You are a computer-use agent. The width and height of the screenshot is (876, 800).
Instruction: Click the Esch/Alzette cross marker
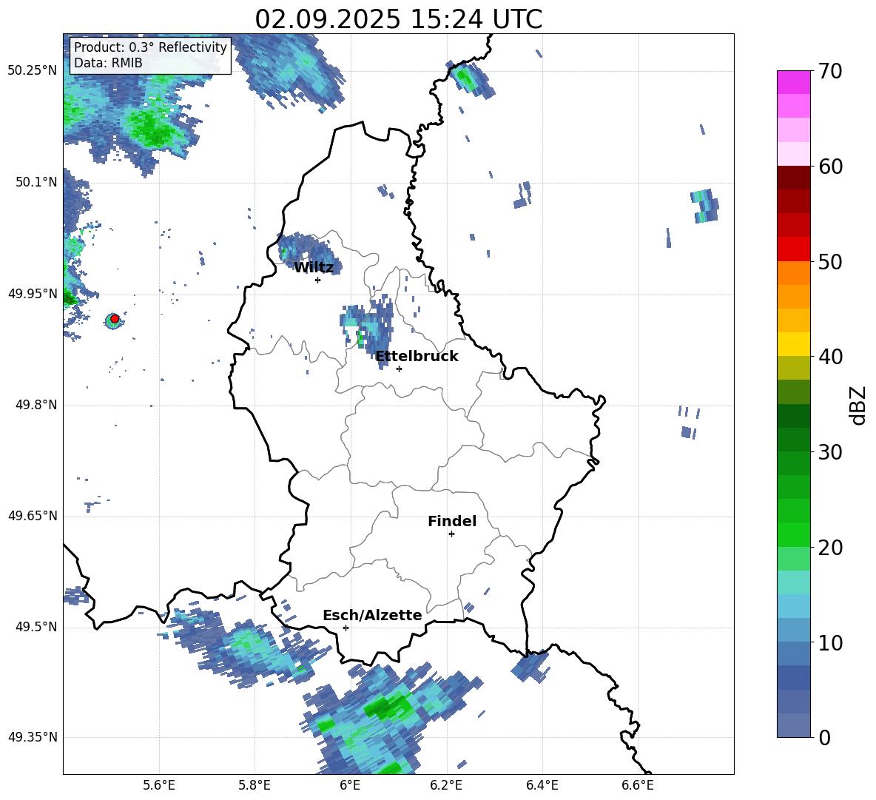click(346, 628)
